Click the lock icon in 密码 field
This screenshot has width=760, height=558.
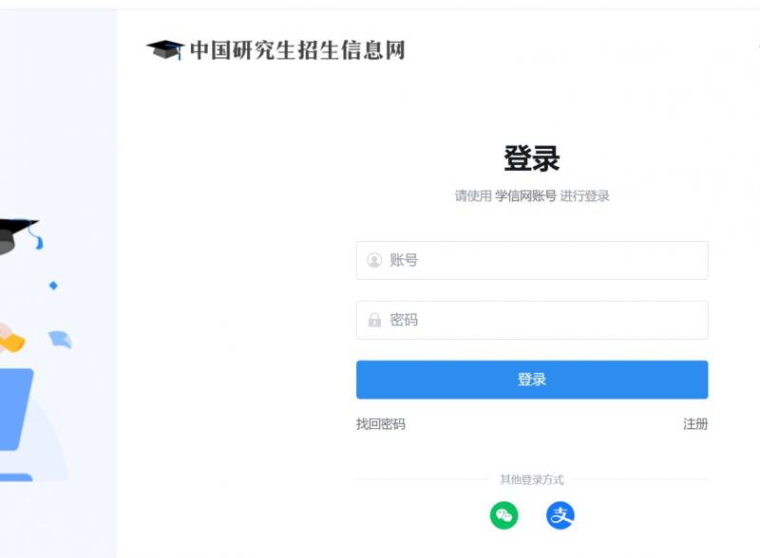point(374,320)
